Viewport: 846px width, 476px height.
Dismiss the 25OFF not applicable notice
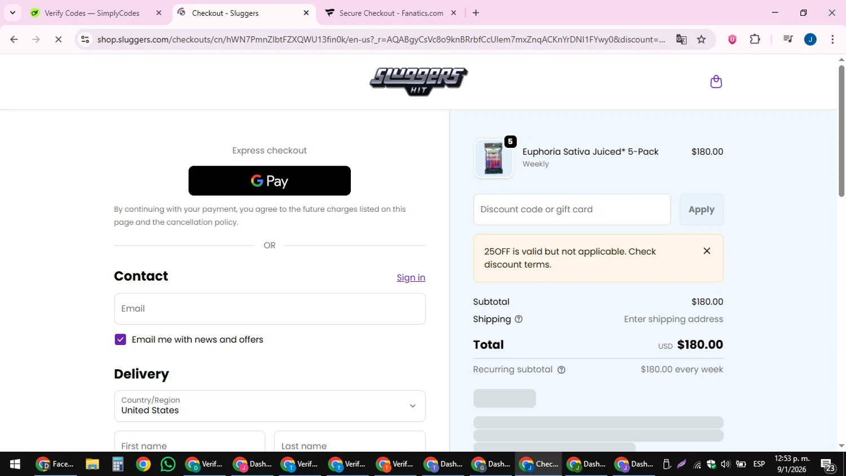(707, 251)
